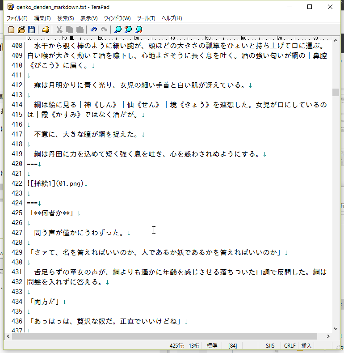Open the ヘルプ(H) menu

click(x=172, y=18)
